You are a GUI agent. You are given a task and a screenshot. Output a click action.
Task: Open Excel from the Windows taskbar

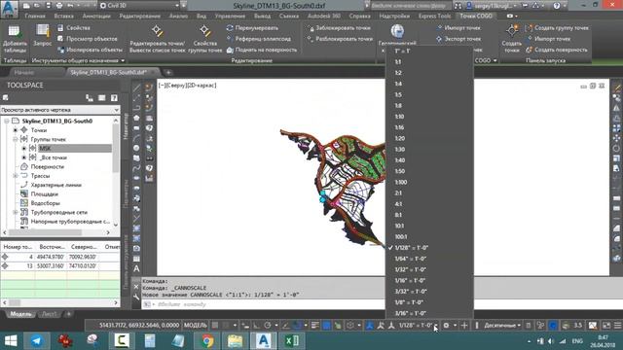click(x=292, y=341)
